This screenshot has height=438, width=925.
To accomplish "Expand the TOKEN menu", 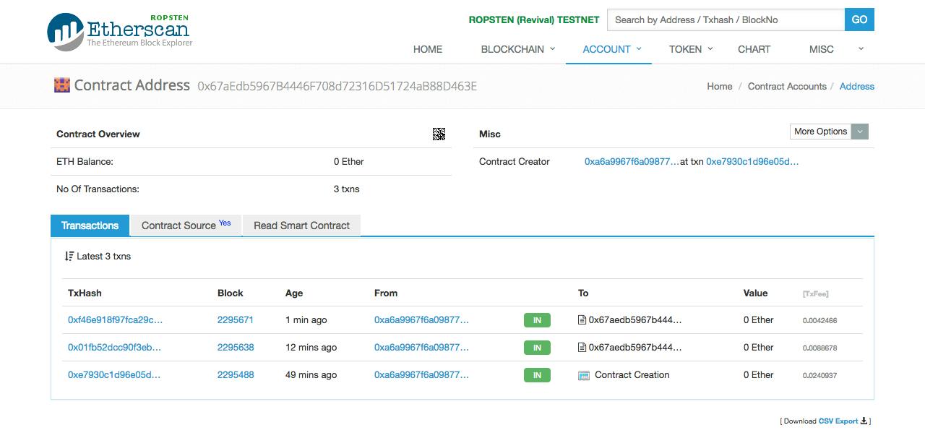I will [691, 49].
